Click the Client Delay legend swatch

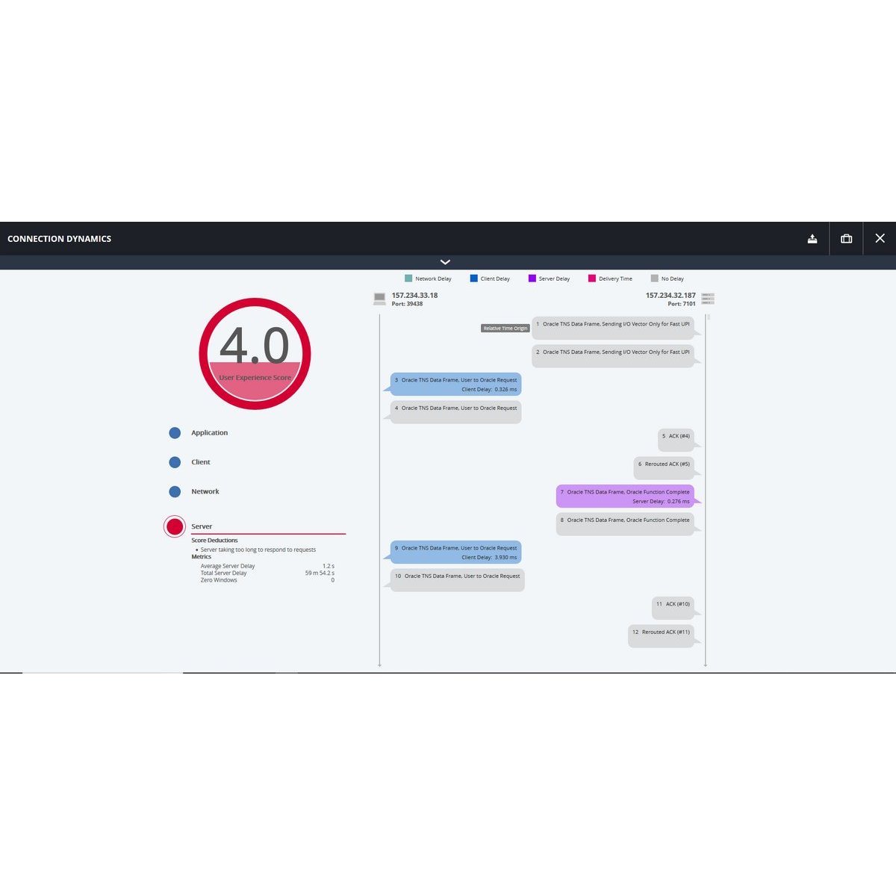pyautogui.click(x=473, y=279)
